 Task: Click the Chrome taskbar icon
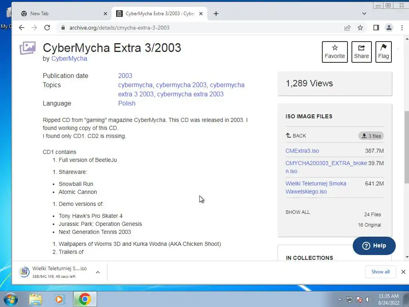coord(85,299)
